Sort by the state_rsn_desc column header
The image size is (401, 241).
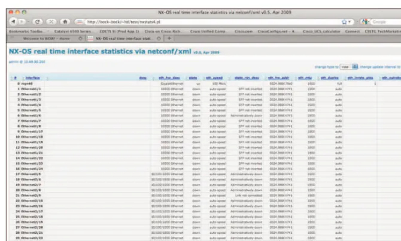[x=247, y=78]
